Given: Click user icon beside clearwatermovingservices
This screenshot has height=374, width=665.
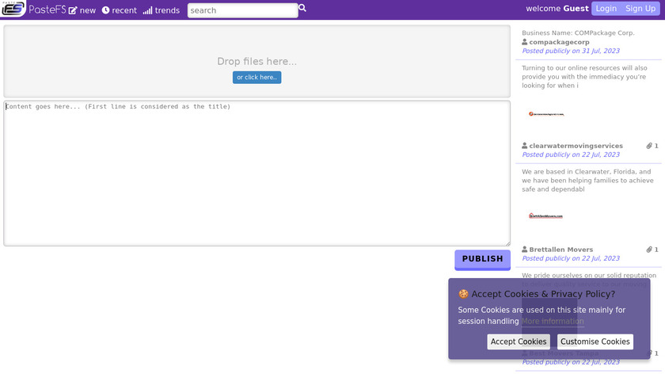Looking at the screenshot, I should [x=525, y=146].
